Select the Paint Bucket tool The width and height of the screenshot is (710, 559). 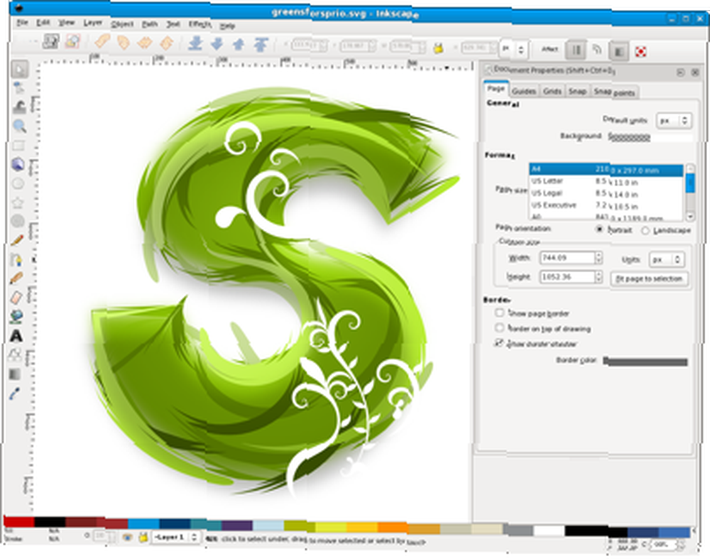click(x=16, y=316)
